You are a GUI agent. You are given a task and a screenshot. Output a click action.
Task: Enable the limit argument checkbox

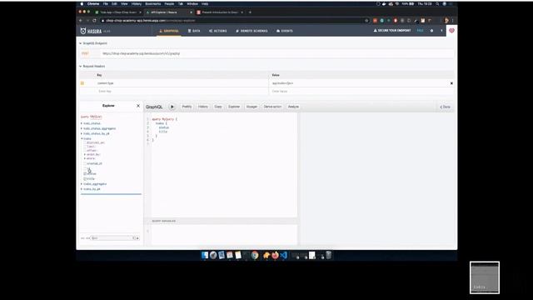click(x=85, y=147)
